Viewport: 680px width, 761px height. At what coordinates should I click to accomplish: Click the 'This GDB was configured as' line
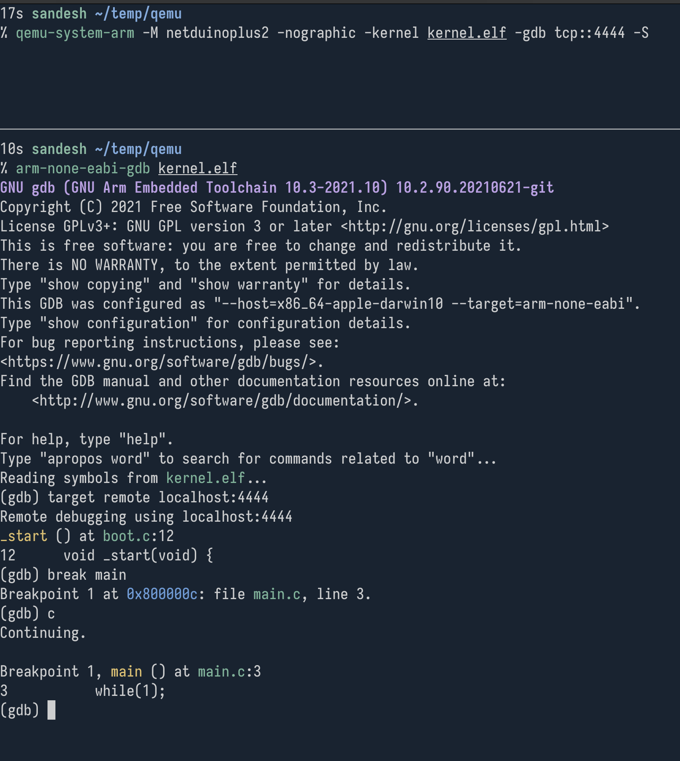[320, 304]
